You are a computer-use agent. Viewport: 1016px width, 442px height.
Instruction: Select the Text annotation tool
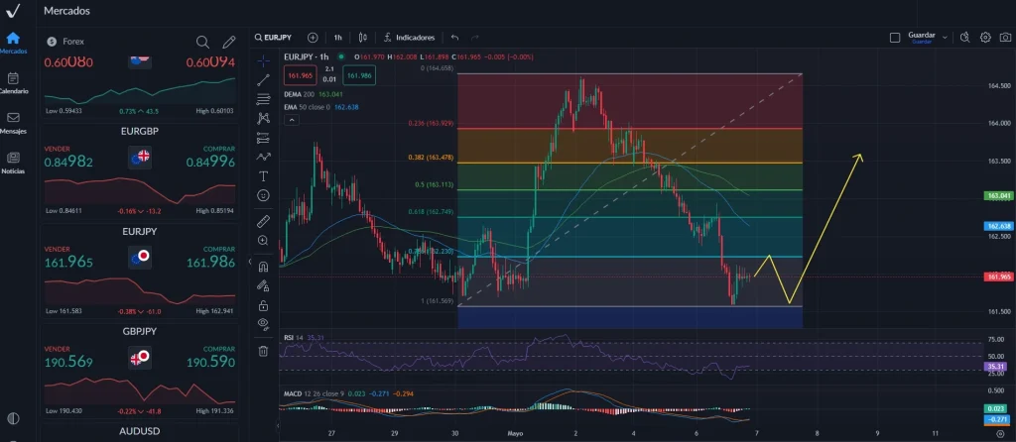[263, 176]
